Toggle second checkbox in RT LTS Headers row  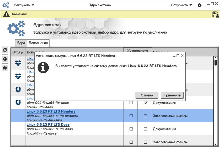coord(145,116)
